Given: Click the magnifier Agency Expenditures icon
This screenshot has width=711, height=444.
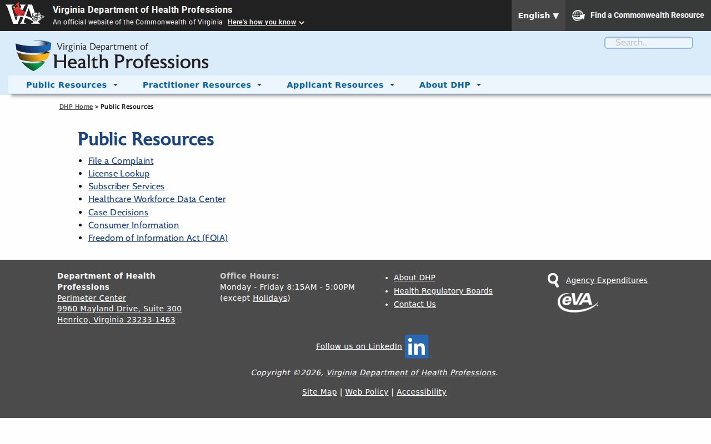Looking at the screenshot, I should (553, 280).
